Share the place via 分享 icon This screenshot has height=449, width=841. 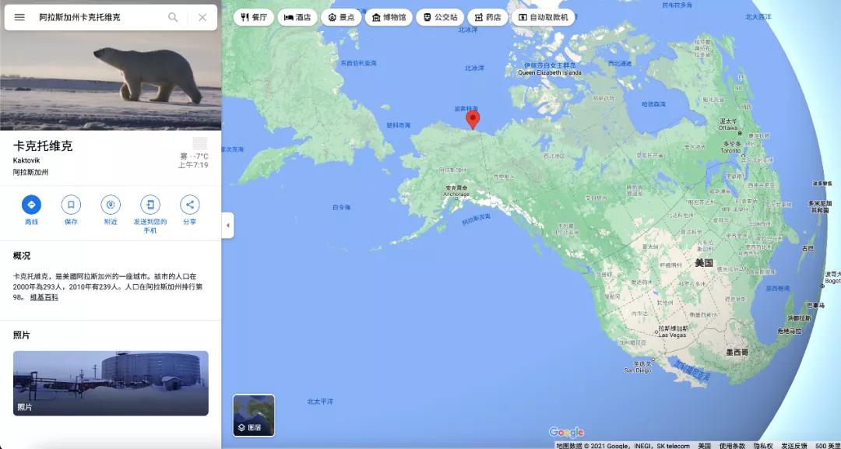tap(190, 205)
